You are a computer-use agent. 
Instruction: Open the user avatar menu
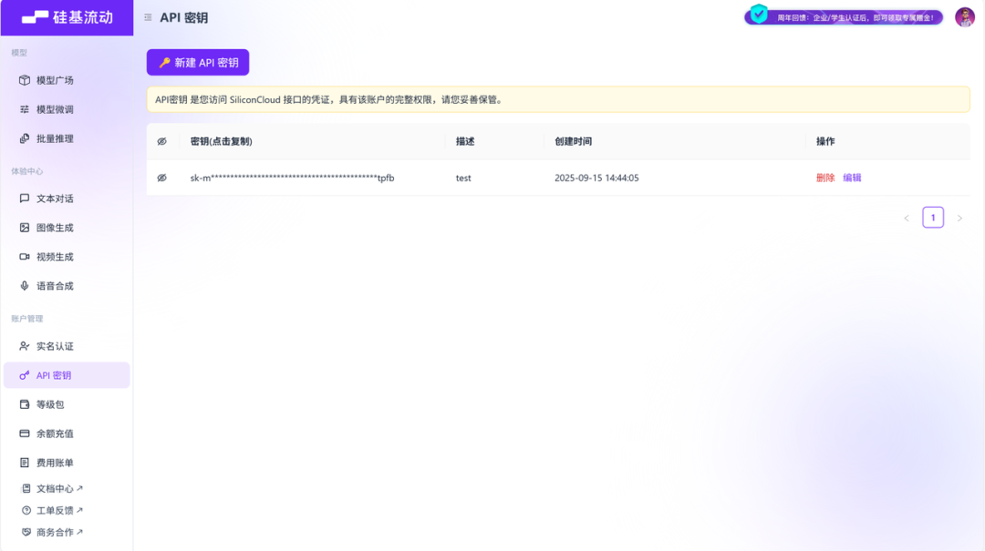pos(966,15)
